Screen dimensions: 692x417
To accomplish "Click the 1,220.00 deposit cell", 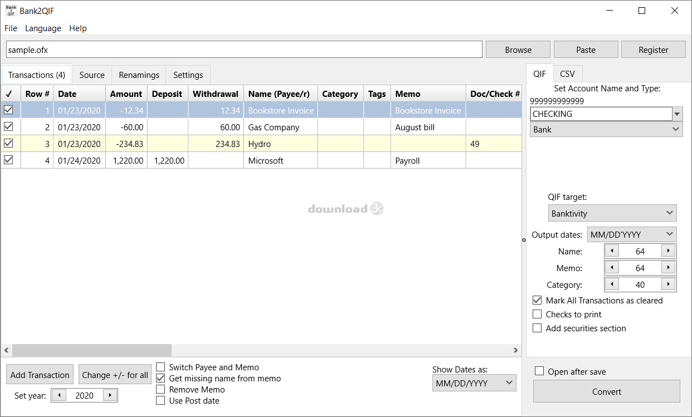I will point(168,160).
